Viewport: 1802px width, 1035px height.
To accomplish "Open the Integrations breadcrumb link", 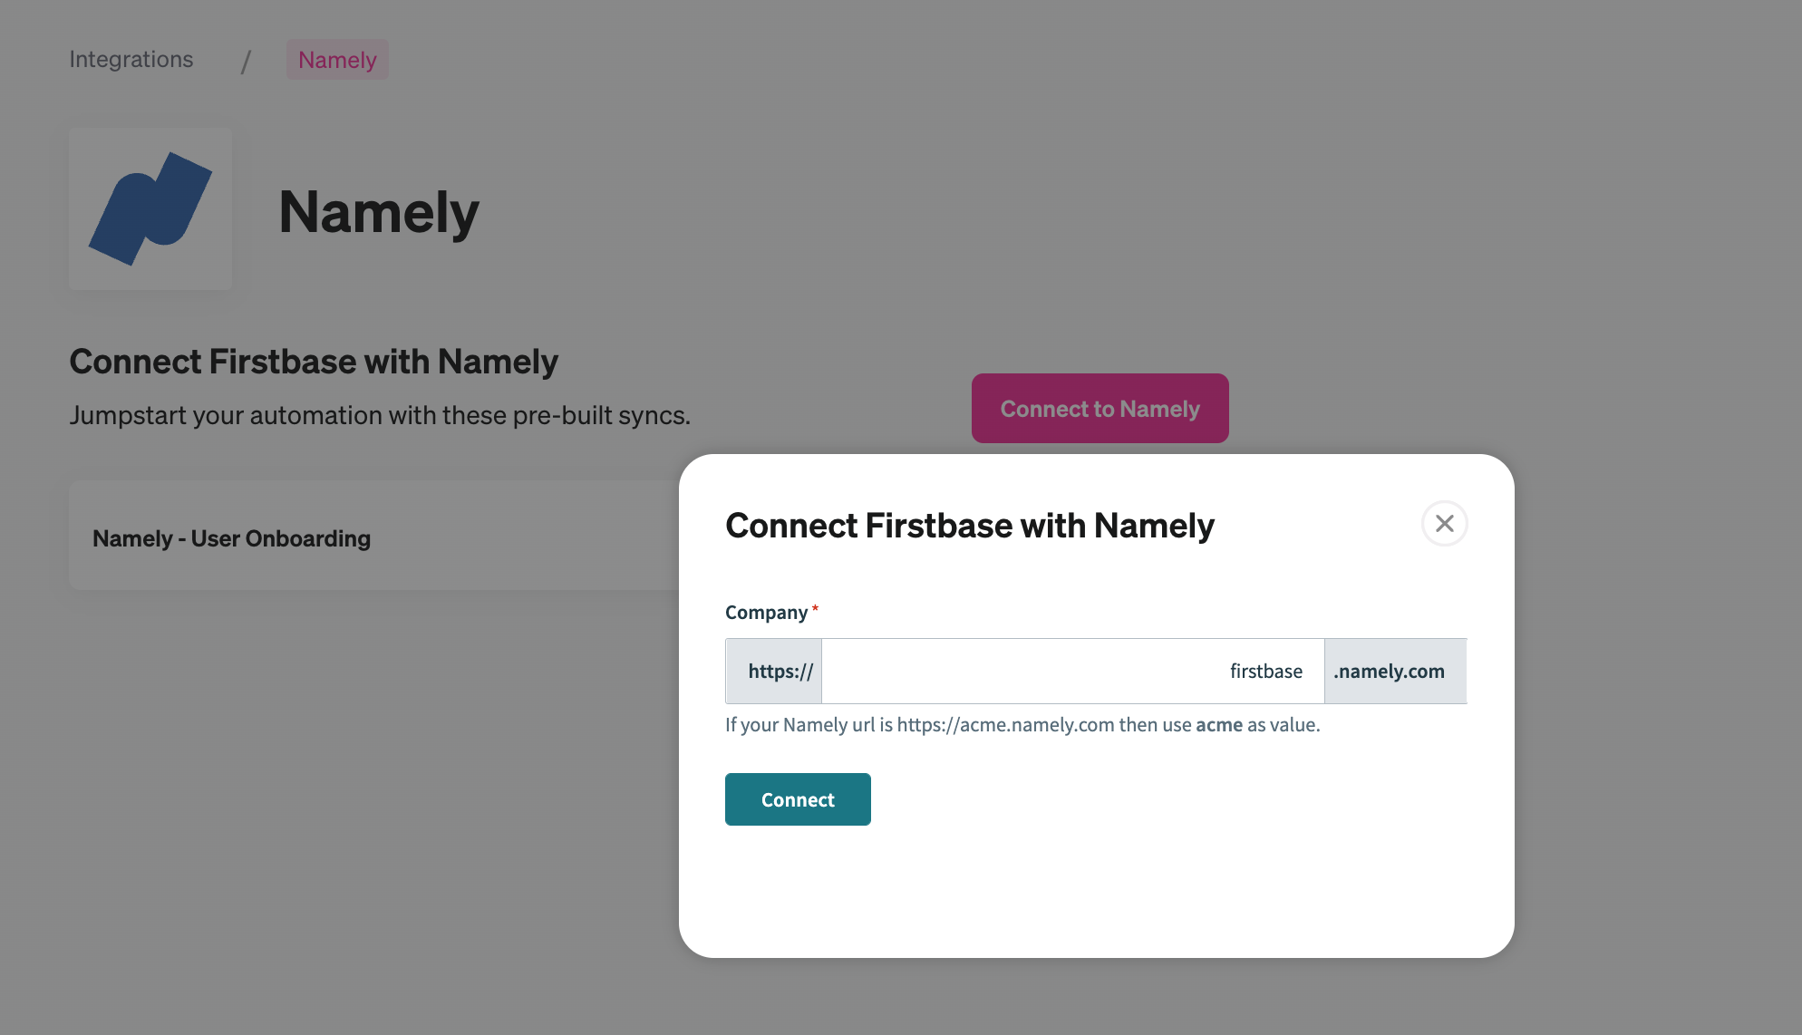I will click(x=131, y=59).
